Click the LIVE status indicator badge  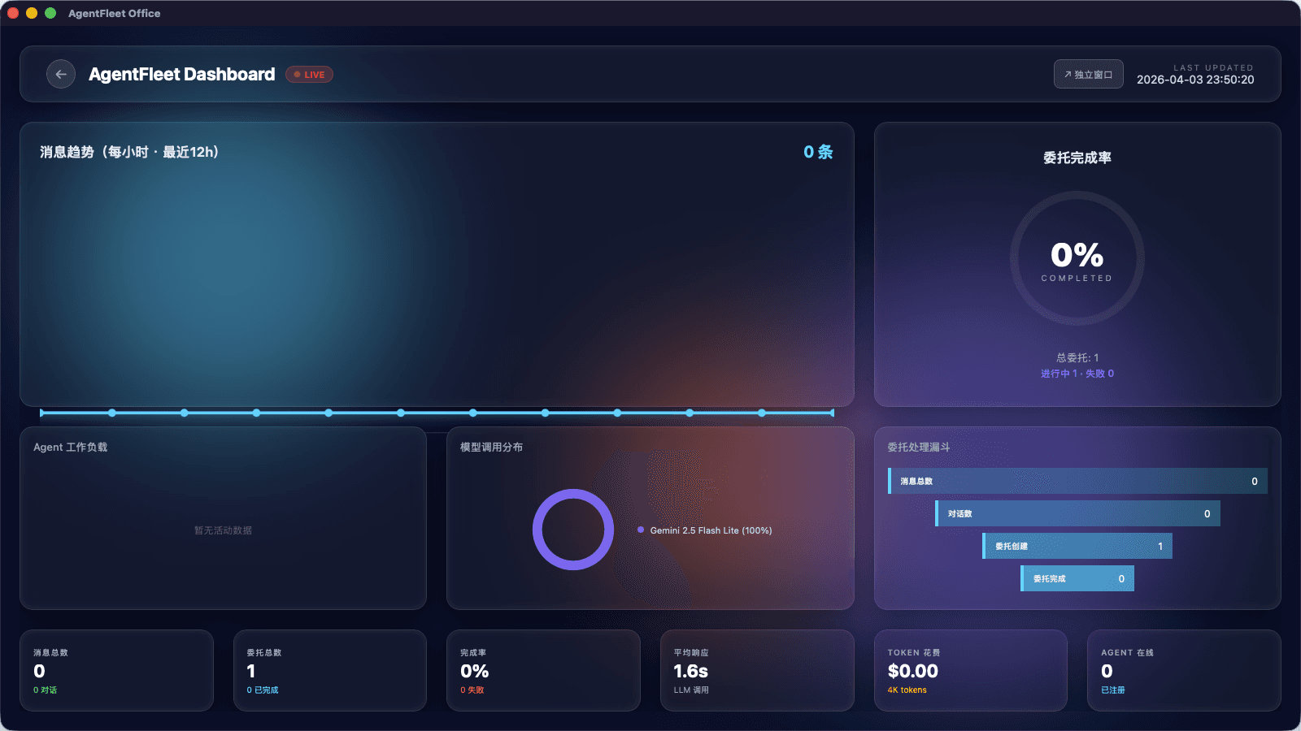pyautogui.click(x=309, y=74)
